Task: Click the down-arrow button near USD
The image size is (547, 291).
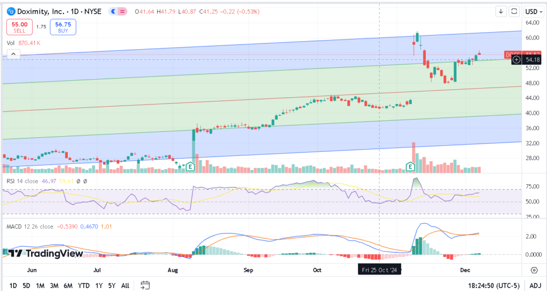Action: [501, 12]
